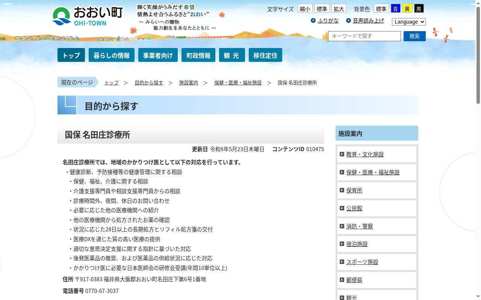
Task: Open the Language dropdown
Action: (x=409, y=22)
